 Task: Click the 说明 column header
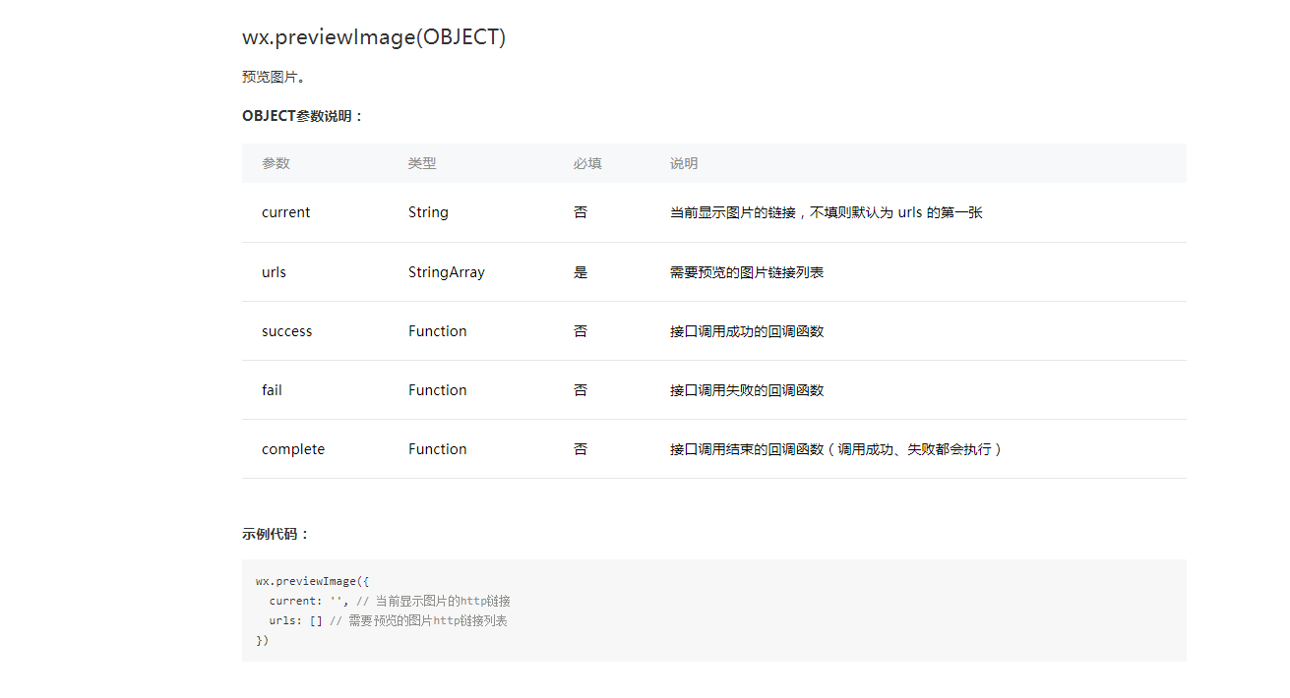point(684,163)
